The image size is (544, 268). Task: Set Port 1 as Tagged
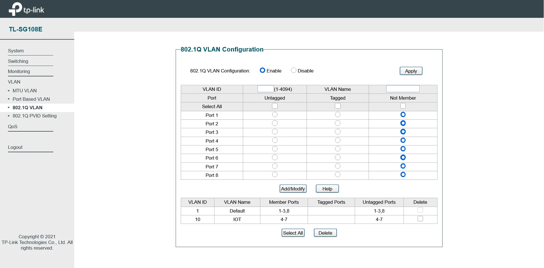(338, 115)
